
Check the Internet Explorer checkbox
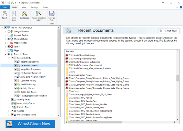click(x=9, y=35)
